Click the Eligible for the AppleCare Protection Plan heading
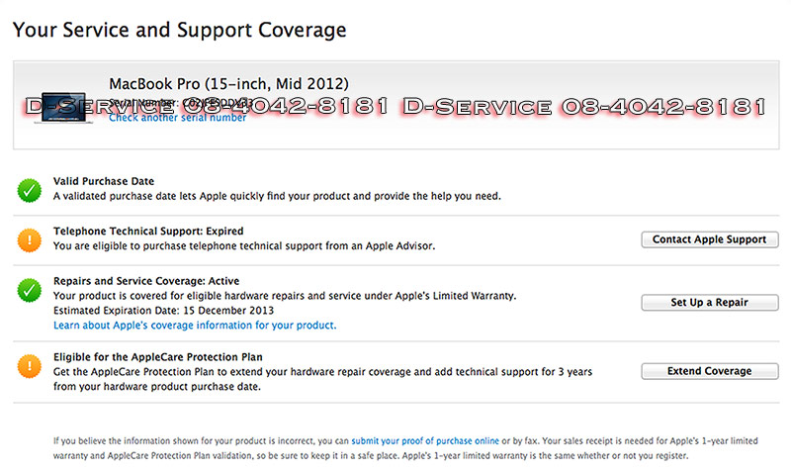Image resolution: width=791 pixels, height=471 pixels. (x=157, y=356)
